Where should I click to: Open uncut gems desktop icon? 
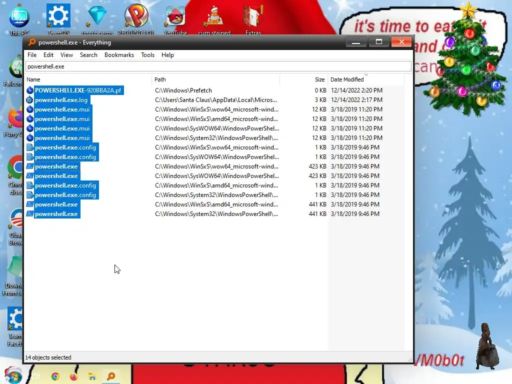coord(97,19)
